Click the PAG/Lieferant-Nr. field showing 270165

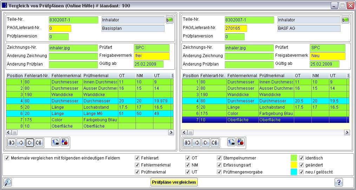236,28
